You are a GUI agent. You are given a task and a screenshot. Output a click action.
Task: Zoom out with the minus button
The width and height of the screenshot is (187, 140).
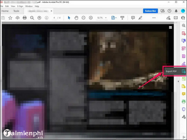[83, 18]
